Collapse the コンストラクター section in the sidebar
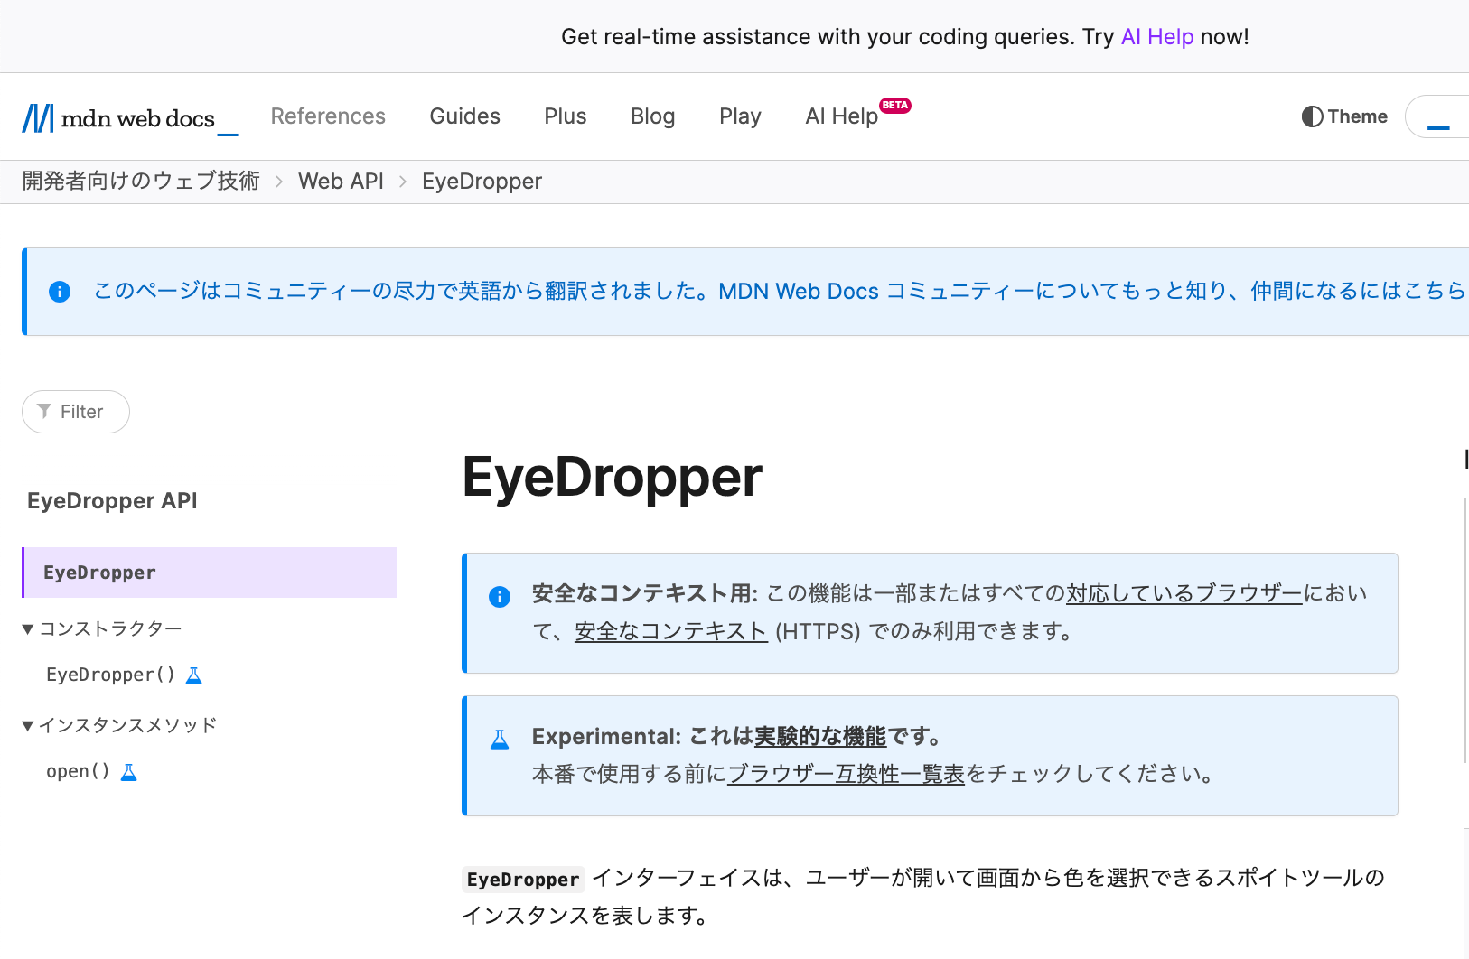The width and height of the screenshot is (1469, 959). click(27, 628)
